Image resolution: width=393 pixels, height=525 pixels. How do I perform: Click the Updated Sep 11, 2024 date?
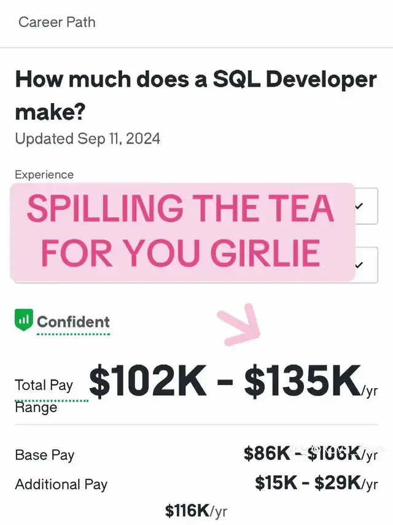click(87, 138)
